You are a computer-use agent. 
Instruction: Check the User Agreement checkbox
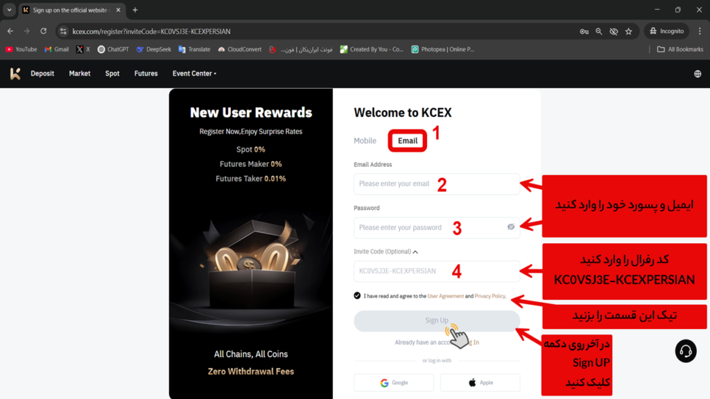click(356, 296)
